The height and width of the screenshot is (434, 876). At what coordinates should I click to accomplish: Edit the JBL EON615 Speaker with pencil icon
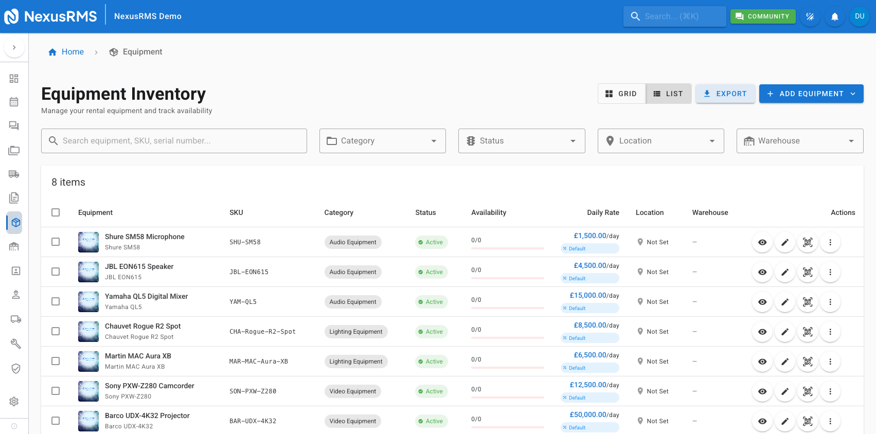point(785,272)
